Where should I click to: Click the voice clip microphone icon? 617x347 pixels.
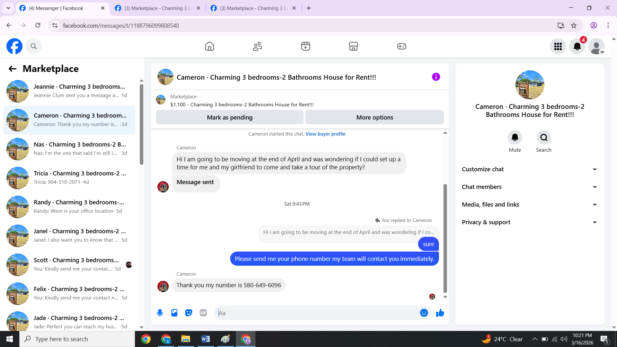pos(160,313)
